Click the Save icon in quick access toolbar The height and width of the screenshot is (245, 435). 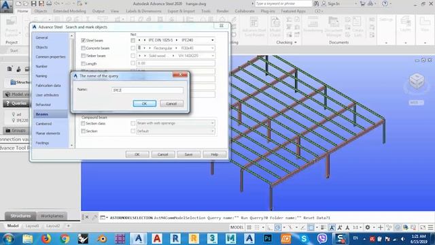click(x=33, y=3)
